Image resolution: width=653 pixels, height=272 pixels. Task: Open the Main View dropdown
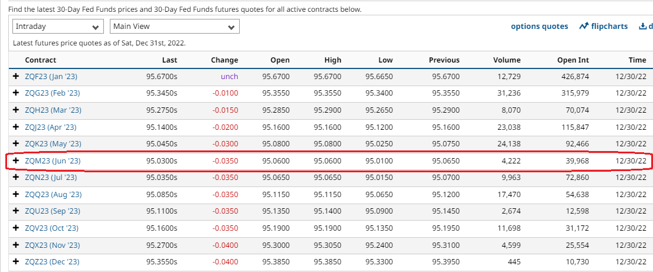click(174, 27)
